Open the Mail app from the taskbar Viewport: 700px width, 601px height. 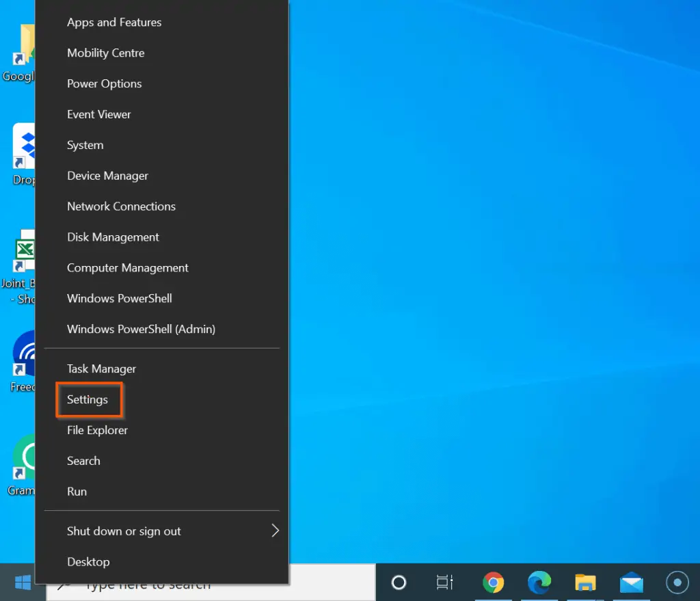[631, 583]
